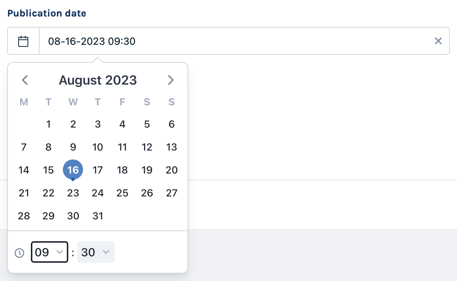Viewport: 457px width, 281px height.
Task: Pick Monday August 7
Action: coord(24,147)
